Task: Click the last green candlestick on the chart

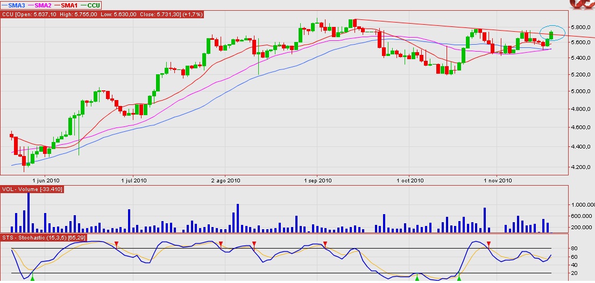Action: coord(551,36)
